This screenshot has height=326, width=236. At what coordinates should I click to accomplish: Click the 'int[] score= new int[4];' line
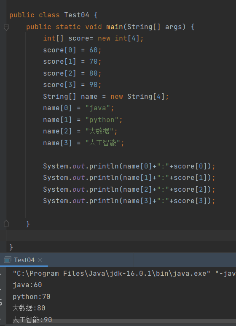[x=93, y=38]
